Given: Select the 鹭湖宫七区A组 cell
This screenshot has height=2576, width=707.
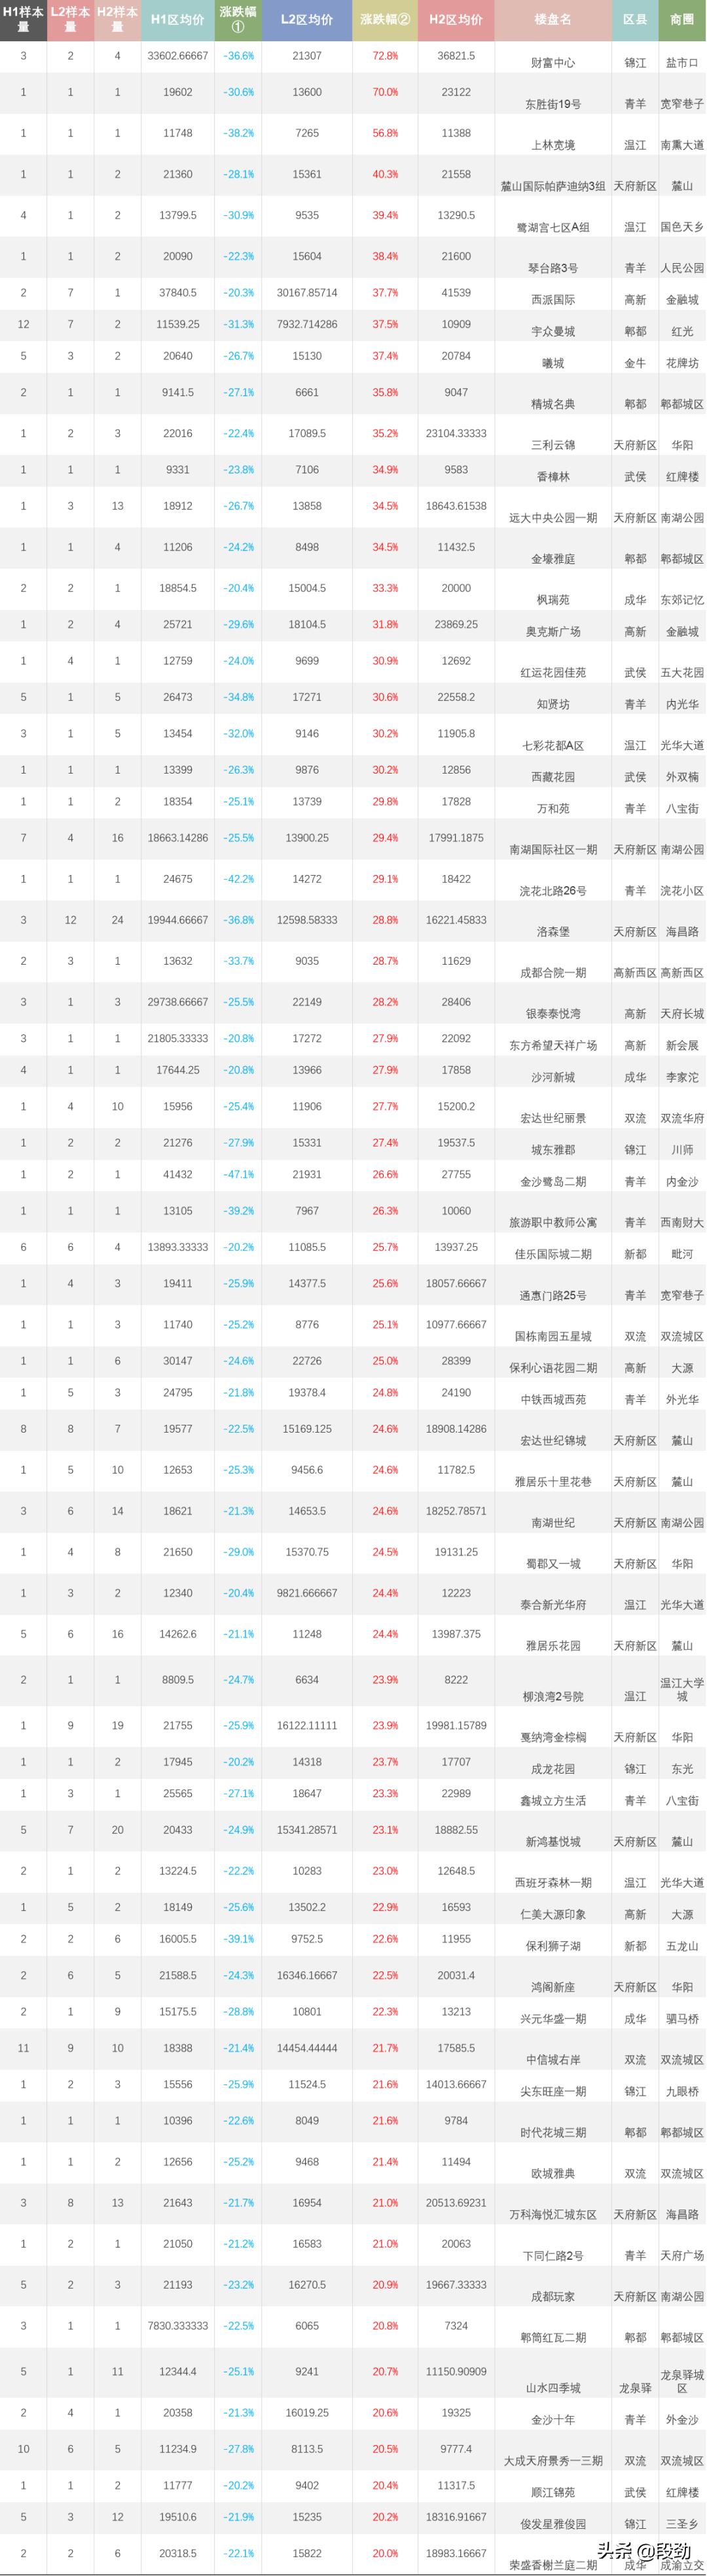Looking at the screenshot, I should pyautogui.click(x=553, y=227).
